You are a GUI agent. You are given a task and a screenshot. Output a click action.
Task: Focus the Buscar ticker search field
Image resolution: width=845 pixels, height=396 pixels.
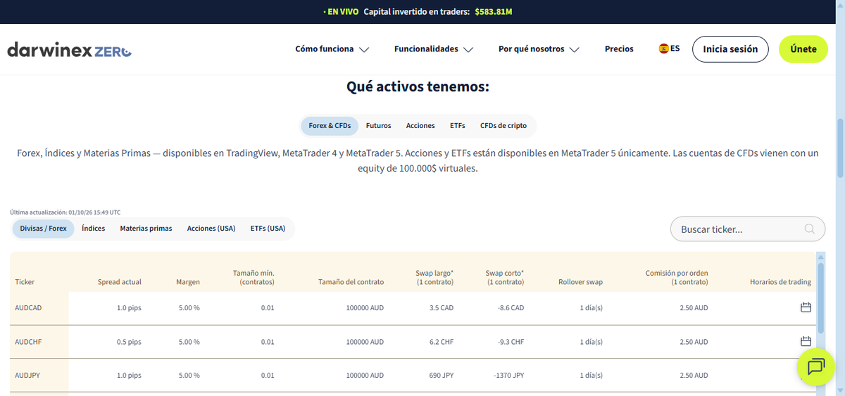748,229
